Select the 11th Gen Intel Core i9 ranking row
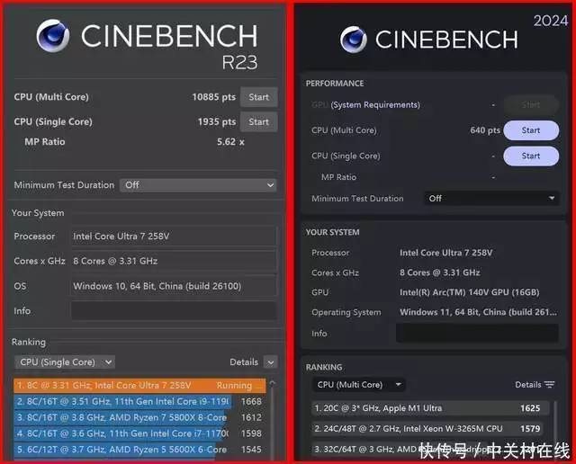The height and width of the screenshot is (464, 576). (x=138, y=402)
